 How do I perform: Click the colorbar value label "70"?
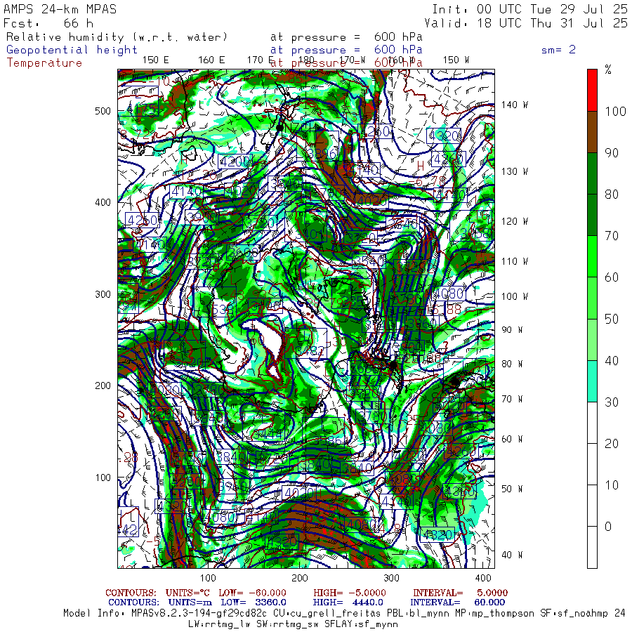pos(612,236)
